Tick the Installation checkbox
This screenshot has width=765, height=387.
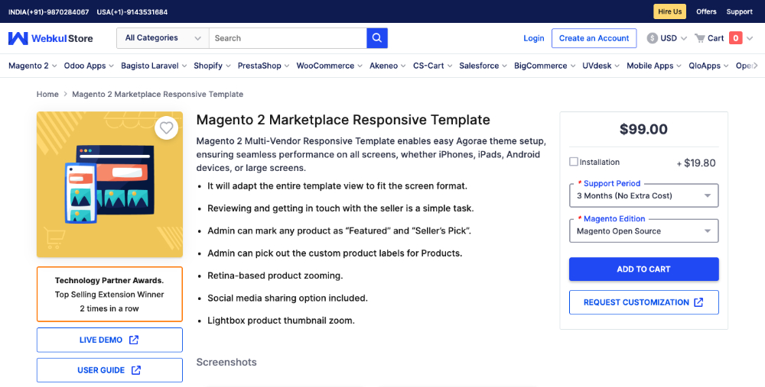click(574, 162)
